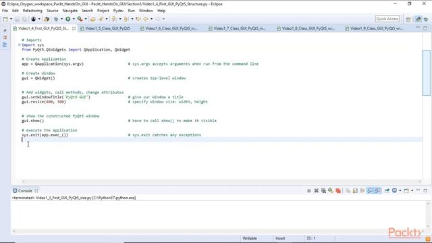The image size is (432, 243).
Task: Minimize the Console view icon
Action: (418, 190)
